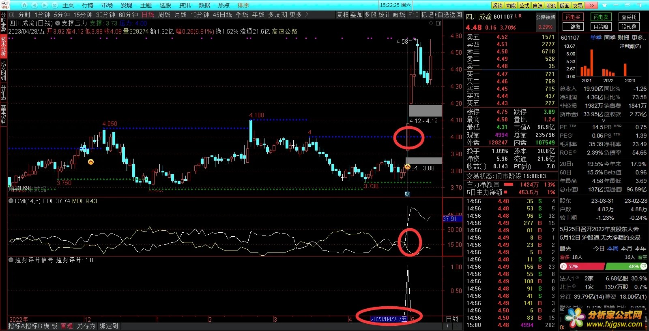Screen dimensions: 649x331
Task: Click the 交易 toolbar button
Action: point(578,5)
